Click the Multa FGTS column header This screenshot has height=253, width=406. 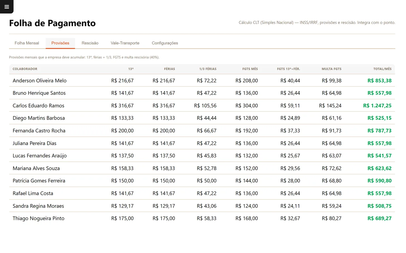(x=332, y=69)
